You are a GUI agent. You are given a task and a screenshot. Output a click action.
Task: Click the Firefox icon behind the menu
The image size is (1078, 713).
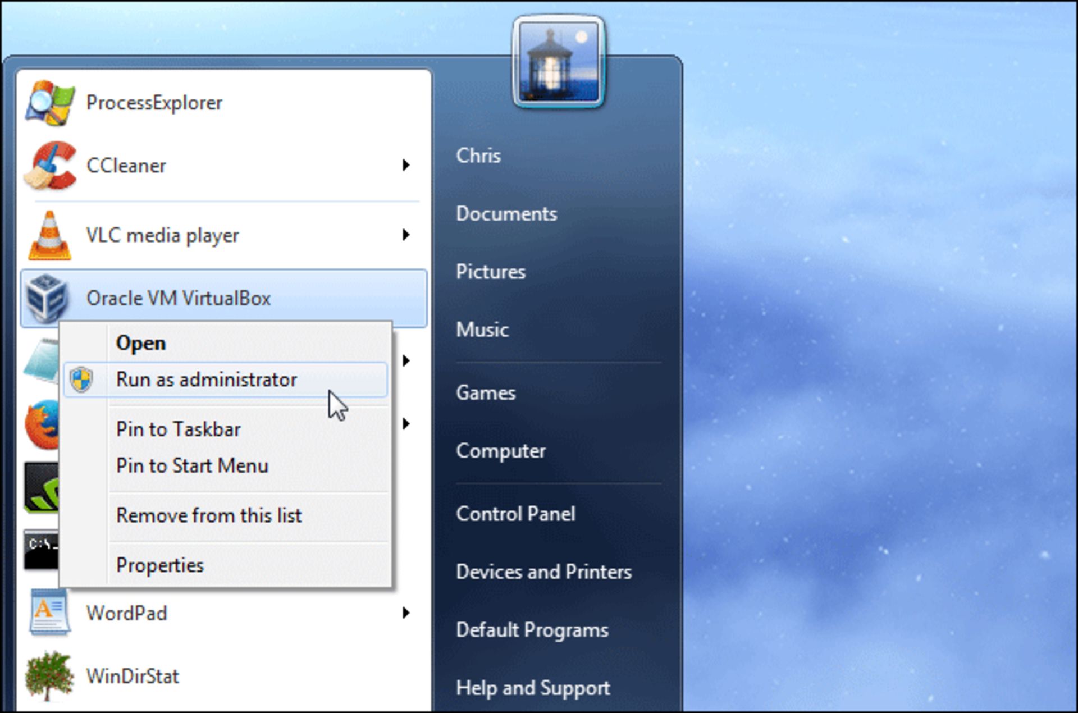tap(42, 424)
